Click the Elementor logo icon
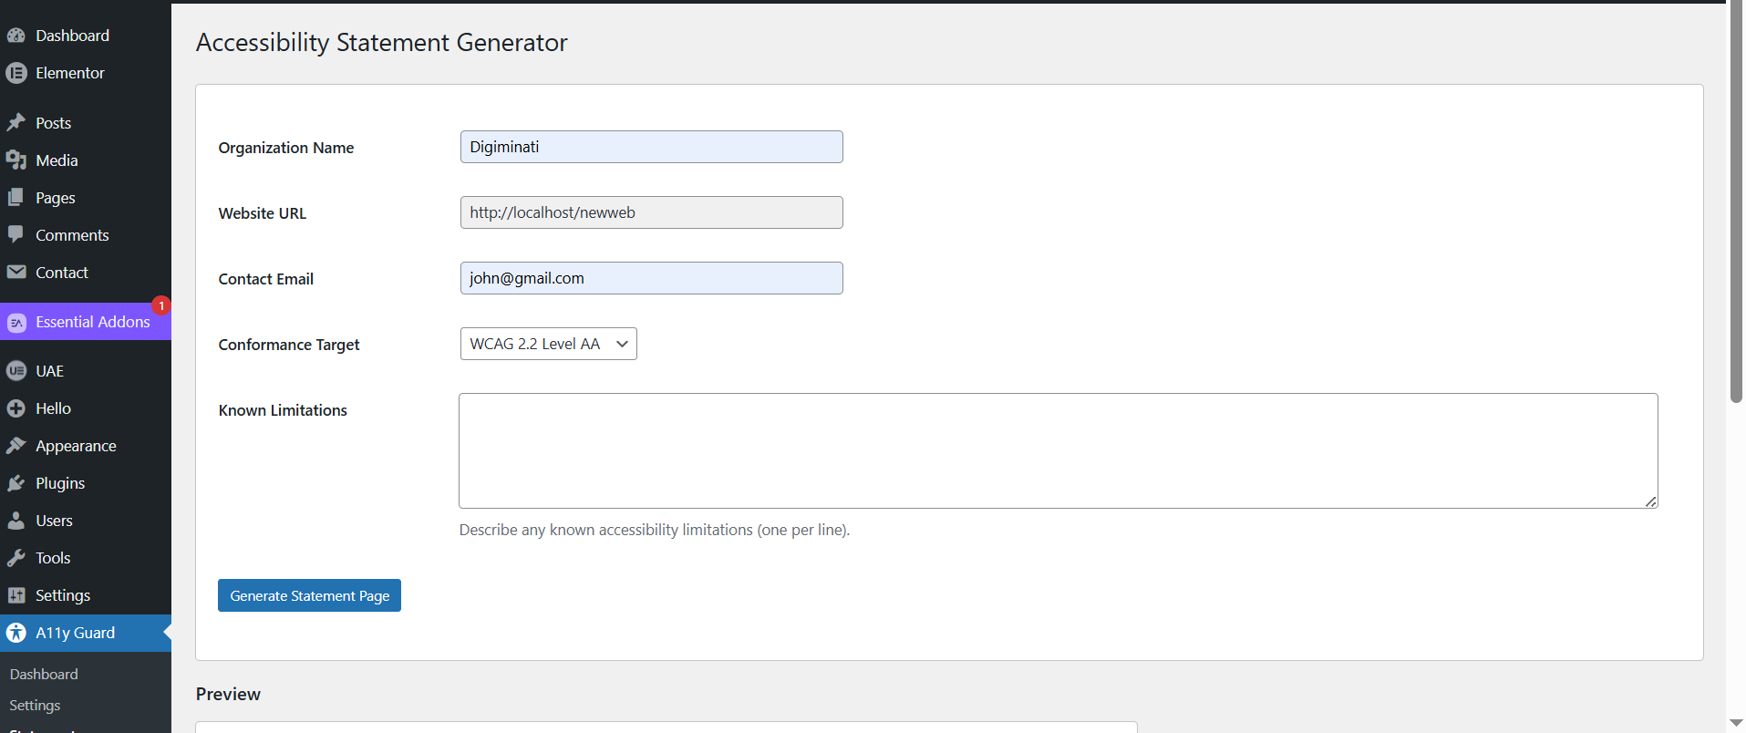This screenshot has width=1746, height=733. pyautogui.click(x=16, y=73)
